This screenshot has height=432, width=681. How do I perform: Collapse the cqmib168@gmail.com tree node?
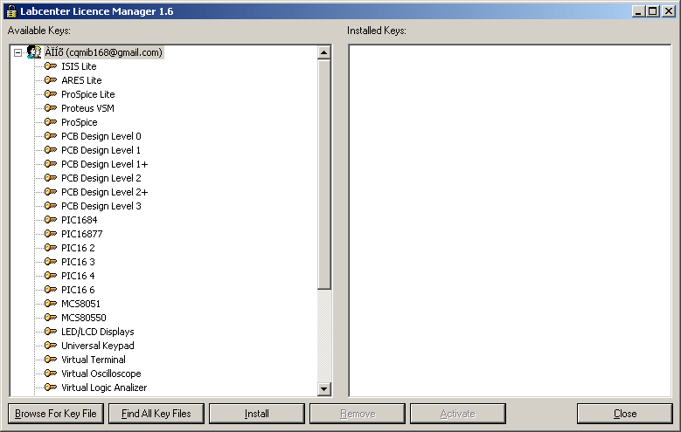(x=17, y=53)
